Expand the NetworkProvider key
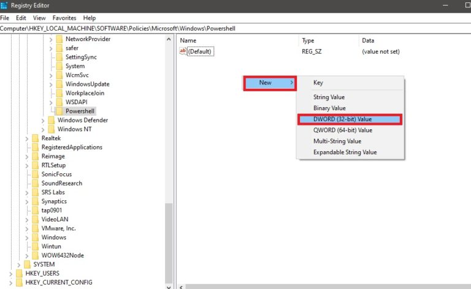The height and width of the screenshot is (289, 471). pyautogui.click(x=51, y=39)
